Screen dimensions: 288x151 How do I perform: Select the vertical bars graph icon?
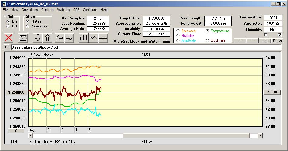click(83, 38)
